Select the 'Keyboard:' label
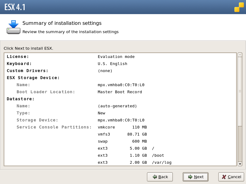The height and width of the screenshot is (184, 246). (19, 64)
